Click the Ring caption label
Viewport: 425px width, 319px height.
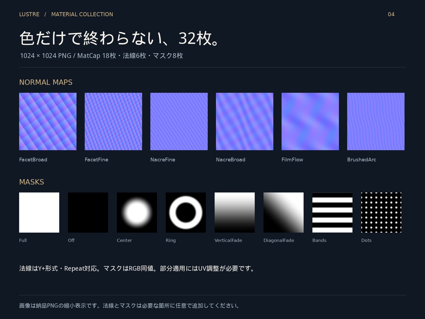click(171, 240)
